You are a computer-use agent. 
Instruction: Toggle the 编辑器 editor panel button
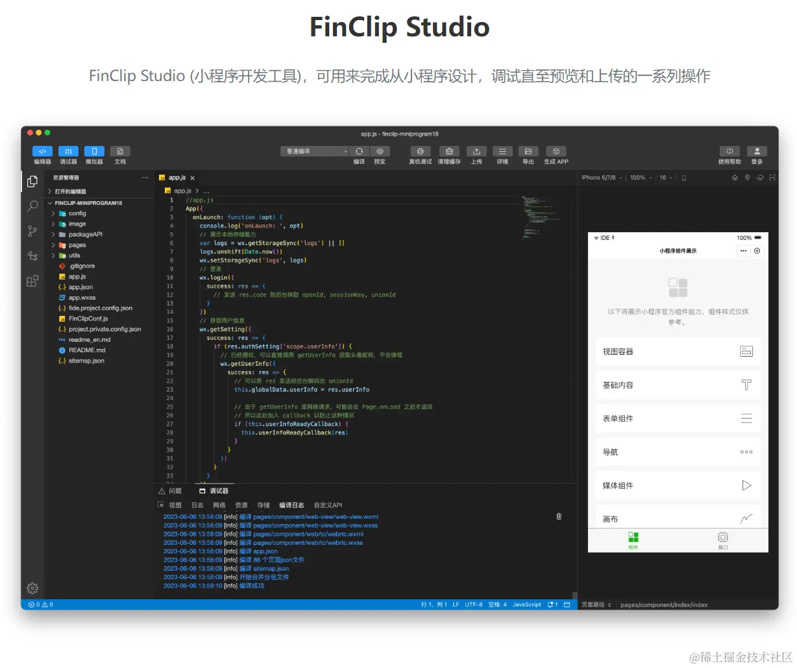(42, 151)
